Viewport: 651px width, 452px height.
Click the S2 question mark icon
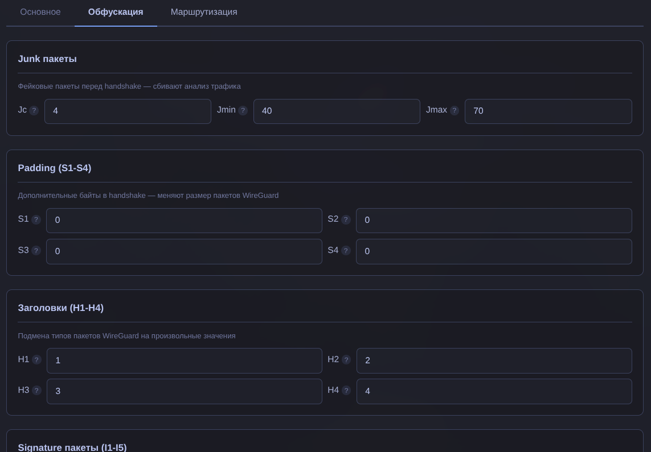tap(346, 219)
